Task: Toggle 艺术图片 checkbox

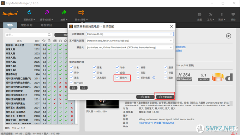Action: pos(95,78)
